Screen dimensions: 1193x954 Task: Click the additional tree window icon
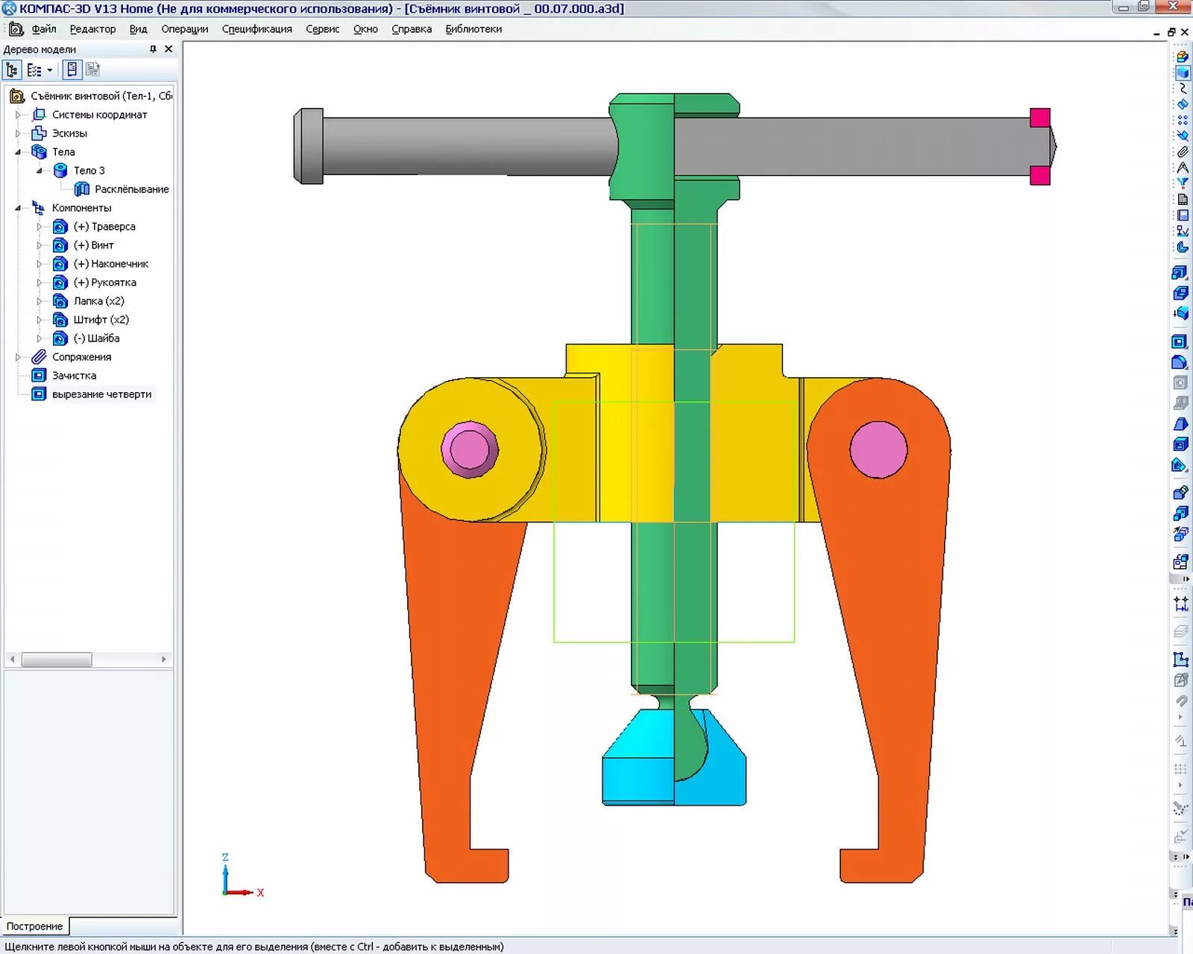(92, 70)
